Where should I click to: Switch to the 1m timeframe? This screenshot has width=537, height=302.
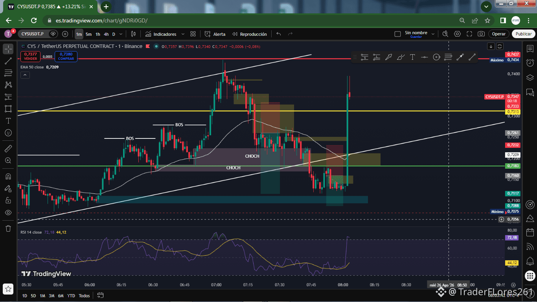[79, 34]
